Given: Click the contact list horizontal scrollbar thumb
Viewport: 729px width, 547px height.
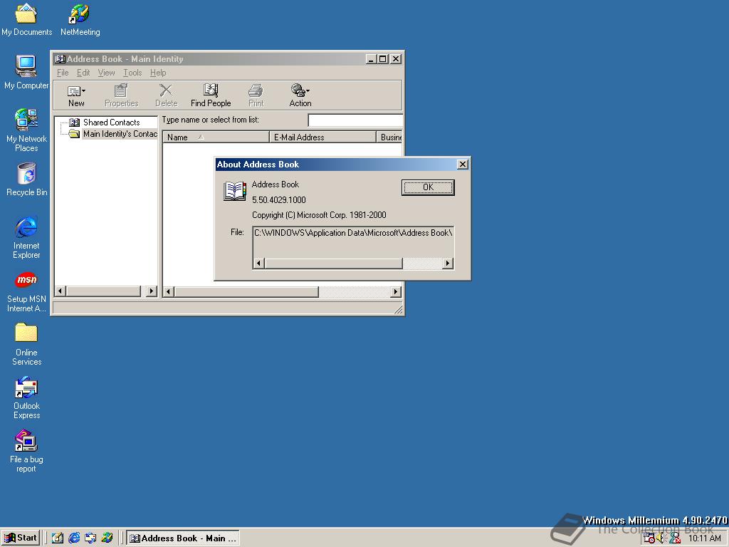Looking at the screenshot, I should coord(246,291).
